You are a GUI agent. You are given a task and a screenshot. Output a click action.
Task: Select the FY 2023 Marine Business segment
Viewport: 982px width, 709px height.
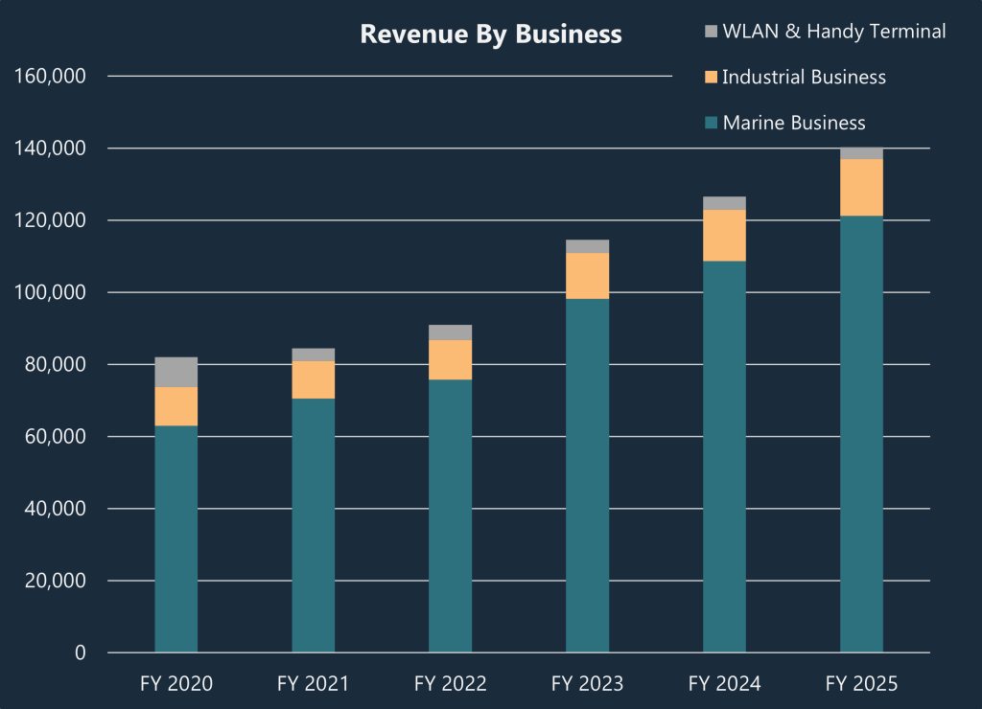click(586, 474)
